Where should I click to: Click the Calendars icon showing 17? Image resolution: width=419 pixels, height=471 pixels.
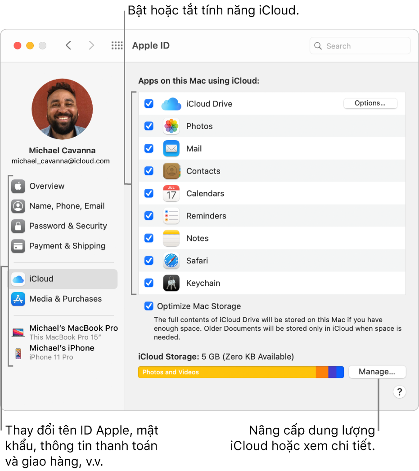coord(171,193)
